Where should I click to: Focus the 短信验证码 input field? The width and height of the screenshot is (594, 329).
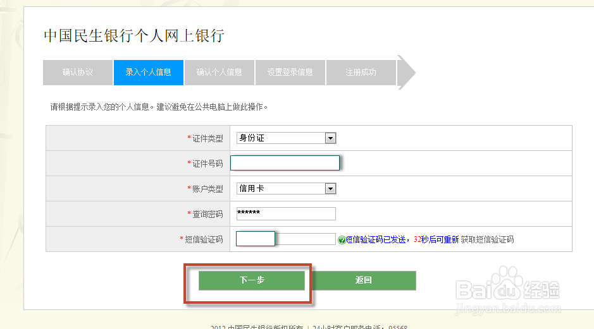click(286, 239)
